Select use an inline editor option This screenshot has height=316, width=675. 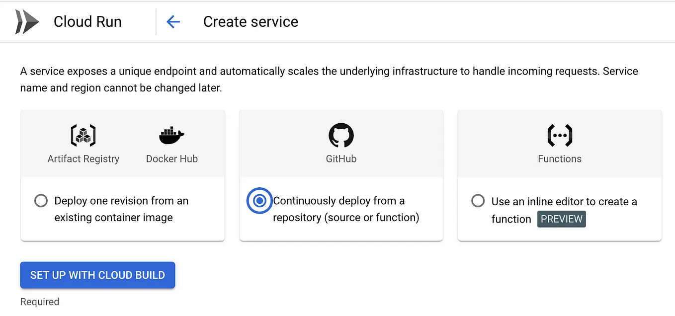[478, 201]
